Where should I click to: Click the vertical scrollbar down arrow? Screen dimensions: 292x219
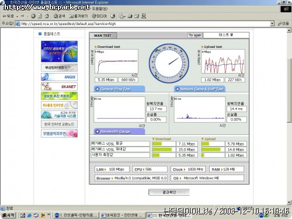[289, 203]
